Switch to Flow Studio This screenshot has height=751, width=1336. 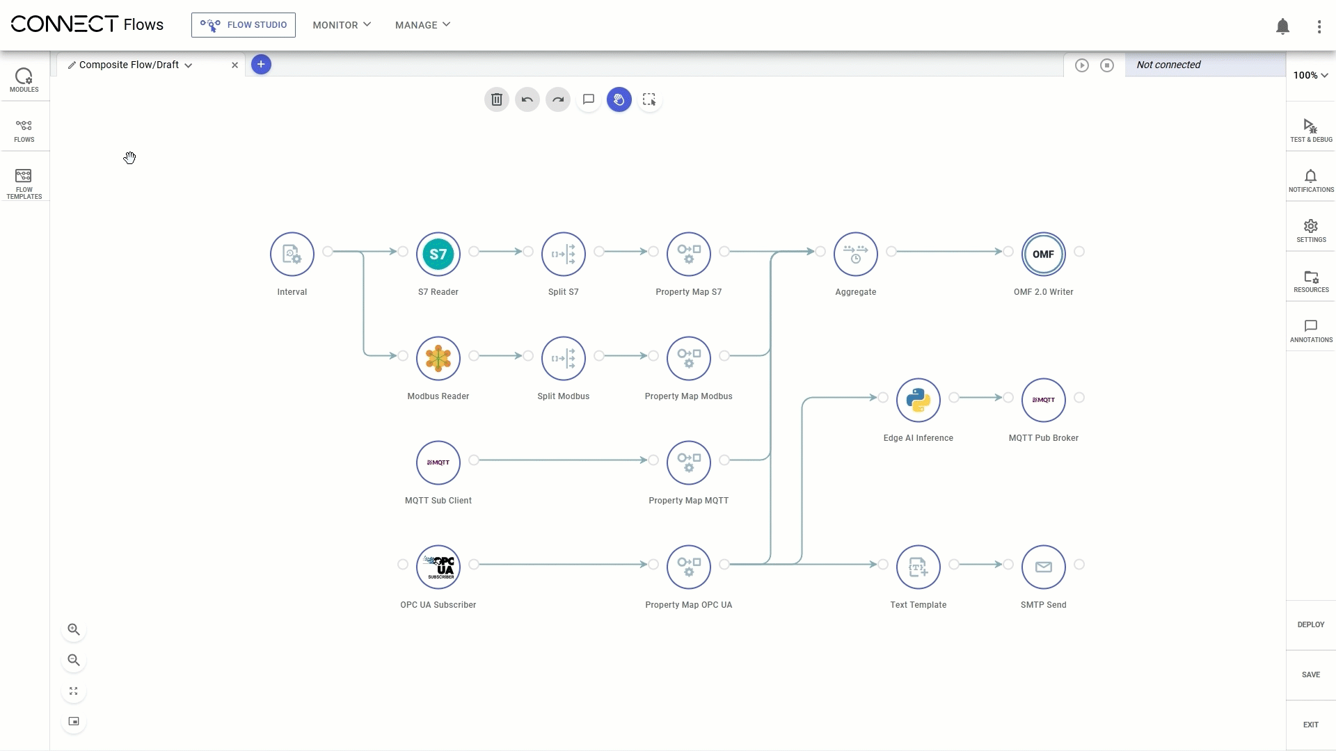(x=244, y=25)
